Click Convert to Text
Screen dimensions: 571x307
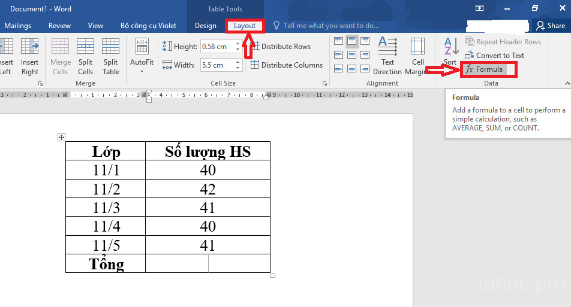point(494,56)
